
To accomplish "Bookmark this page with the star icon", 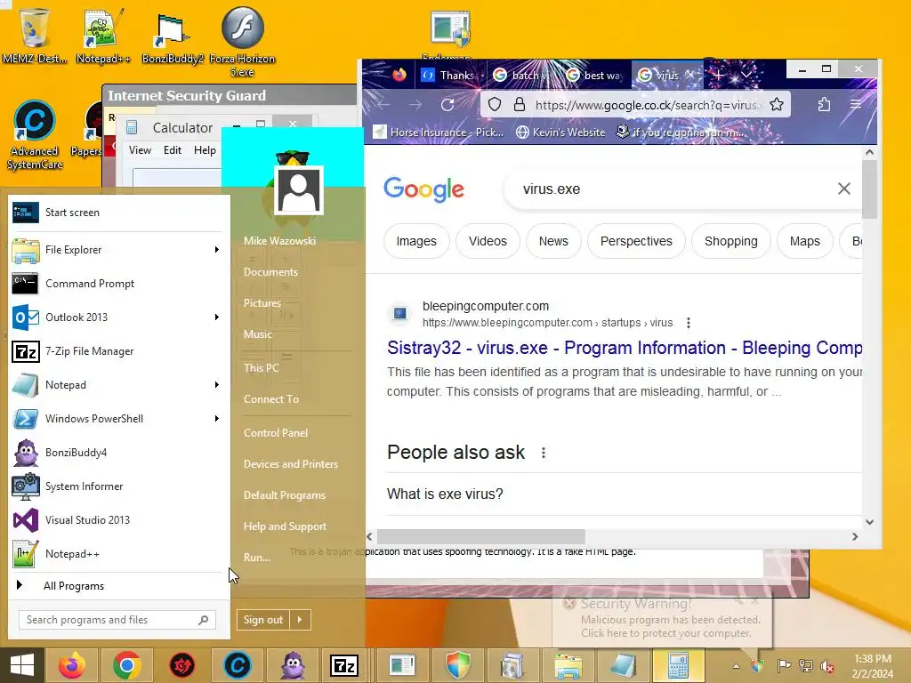I will (x=776, y=105).
